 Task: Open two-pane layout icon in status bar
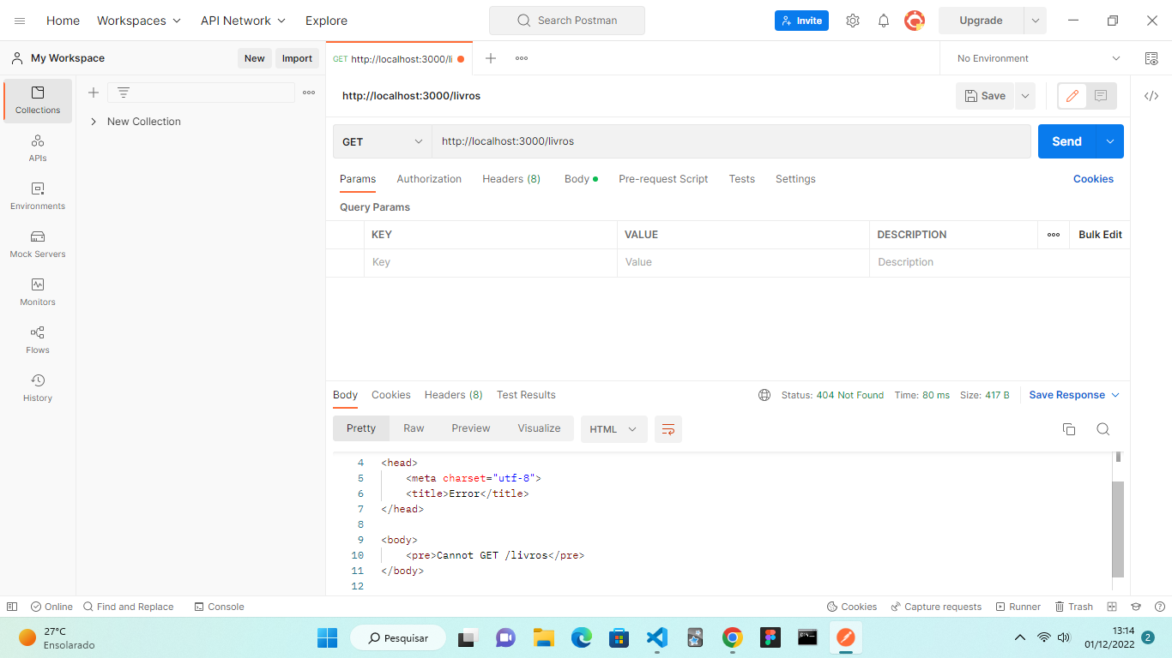(1112, 607)
